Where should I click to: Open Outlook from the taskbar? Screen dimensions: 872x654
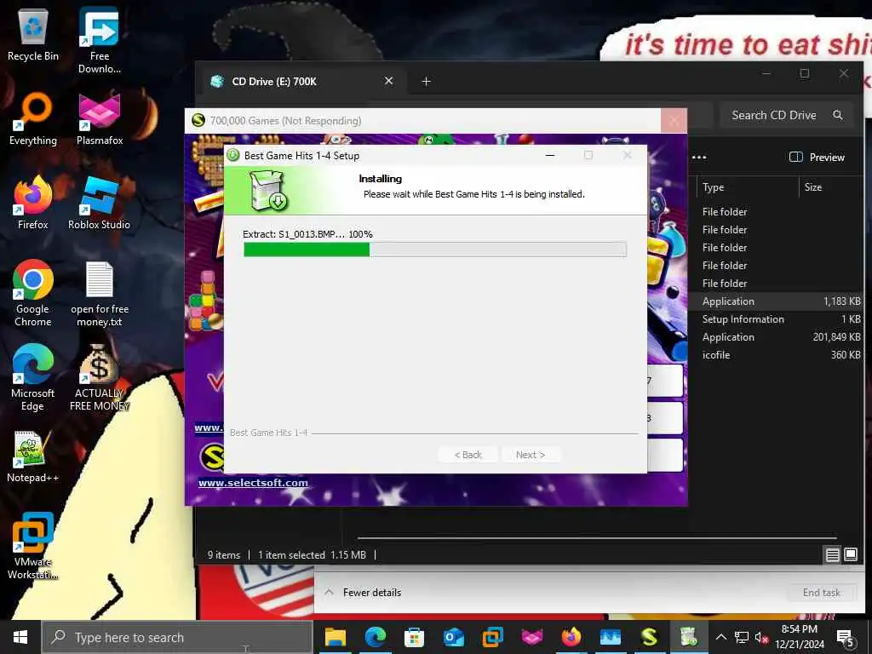[x=454, y=637]
